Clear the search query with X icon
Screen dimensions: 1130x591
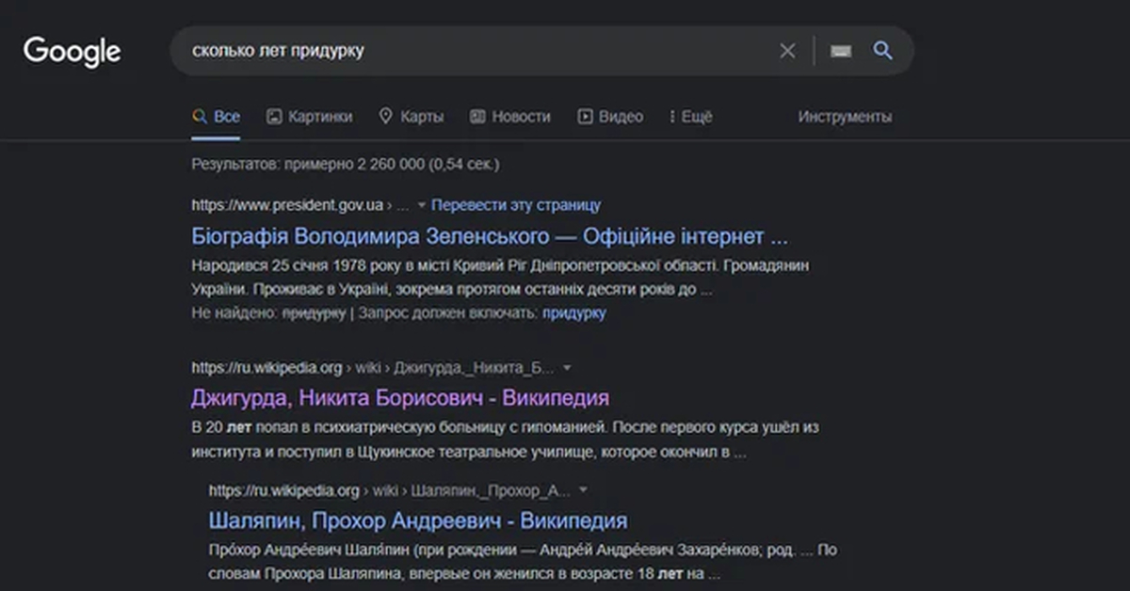(787, 51)
